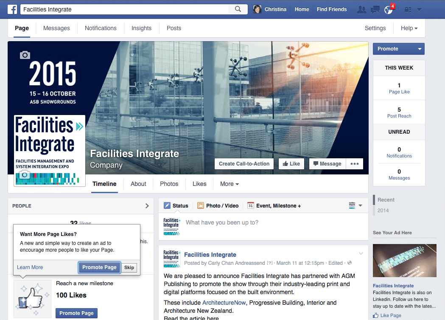Click Promote Page under 100 Likes
Viewport: 445px width, 320px height.
pos(76,313)
